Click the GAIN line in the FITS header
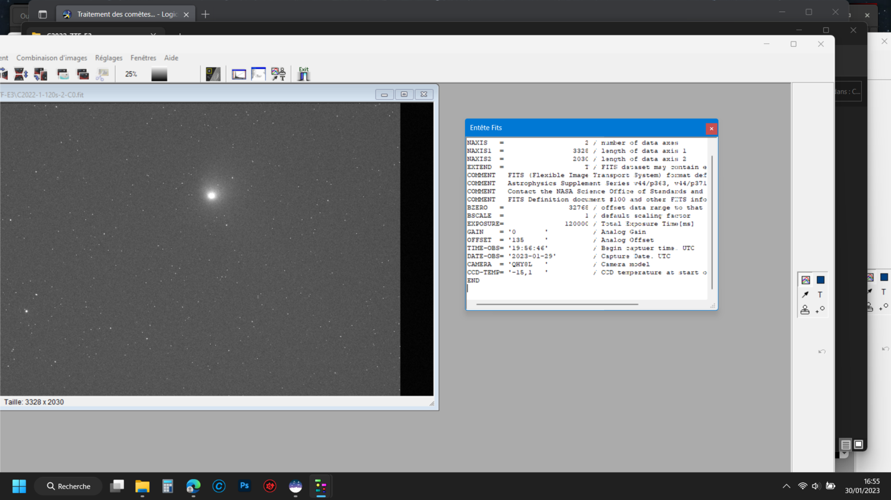The image size is (891, 500). (x=556, y=232)
